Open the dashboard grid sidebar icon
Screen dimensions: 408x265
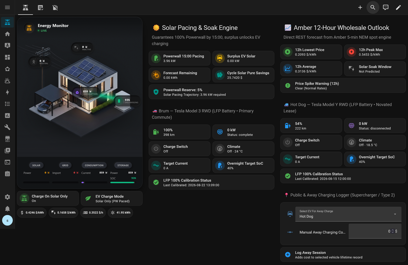(7, 57)
